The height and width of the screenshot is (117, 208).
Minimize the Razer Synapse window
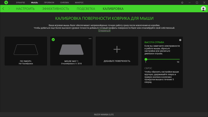coord(190,3)
